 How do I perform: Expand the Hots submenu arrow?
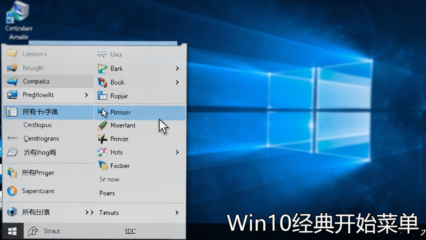point(177,152)
